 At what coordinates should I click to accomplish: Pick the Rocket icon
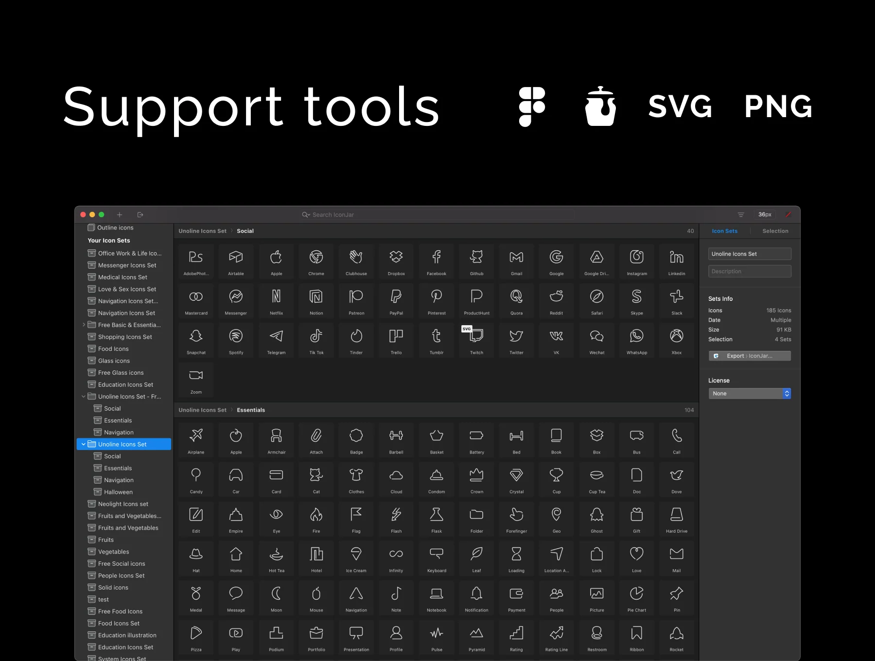tap(677, 637)
